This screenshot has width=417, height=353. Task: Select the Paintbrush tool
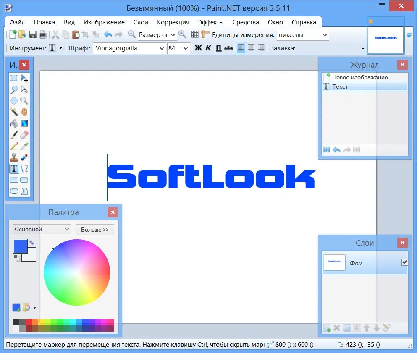[x=14, y=134]
